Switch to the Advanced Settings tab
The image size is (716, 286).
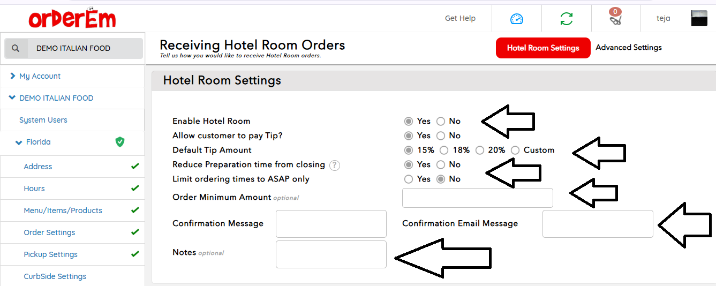[x=628, y=48]
